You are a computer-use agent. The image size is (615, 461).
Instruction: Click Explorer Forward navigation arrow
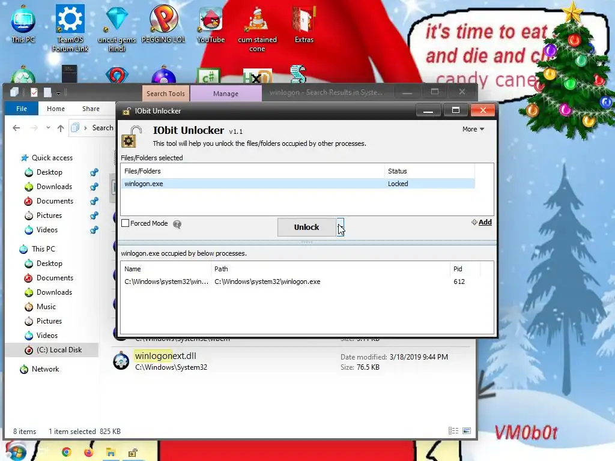pos(34,128)
